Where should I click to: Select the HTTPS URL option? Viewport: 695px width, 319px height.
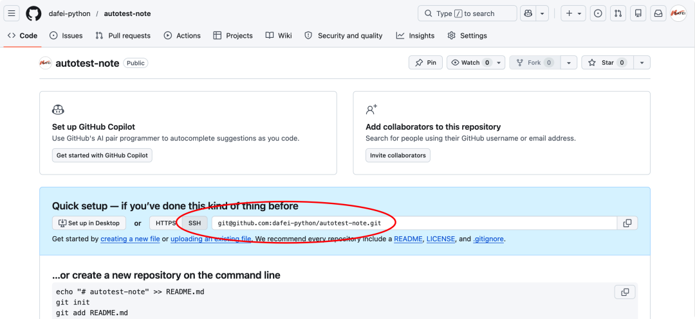click(x=166, y=223)
